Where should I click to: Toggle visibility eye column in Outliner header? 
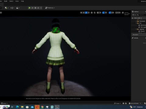[132, 18]
